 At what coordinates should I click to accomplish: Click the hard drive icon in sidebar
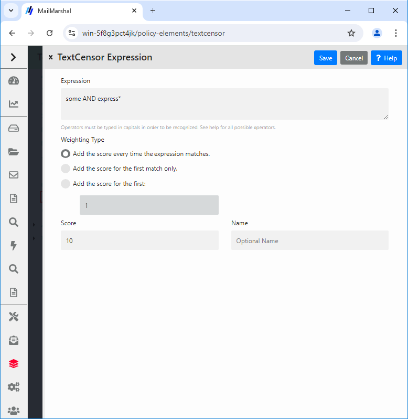click(x=14, y=129)
